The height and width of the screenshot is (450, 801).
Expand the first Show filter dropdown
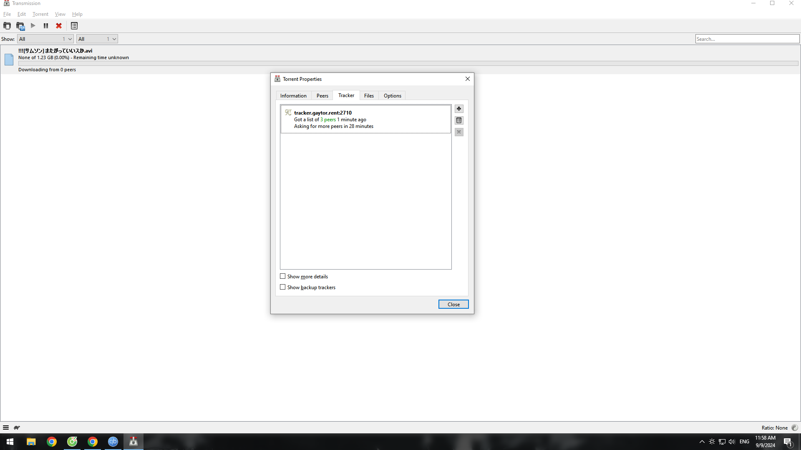[x=45, y=39]
